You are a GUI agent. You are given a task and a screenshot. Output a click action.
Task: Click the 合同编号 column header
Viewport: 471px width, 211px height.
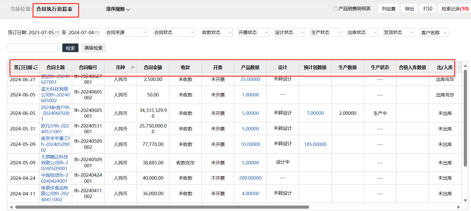(x=88, y=67)
